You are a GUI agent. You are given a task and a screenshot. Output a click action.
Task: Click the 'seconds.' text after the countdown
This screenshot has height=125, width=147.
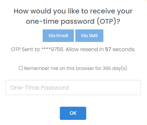(x=124, y=49)
